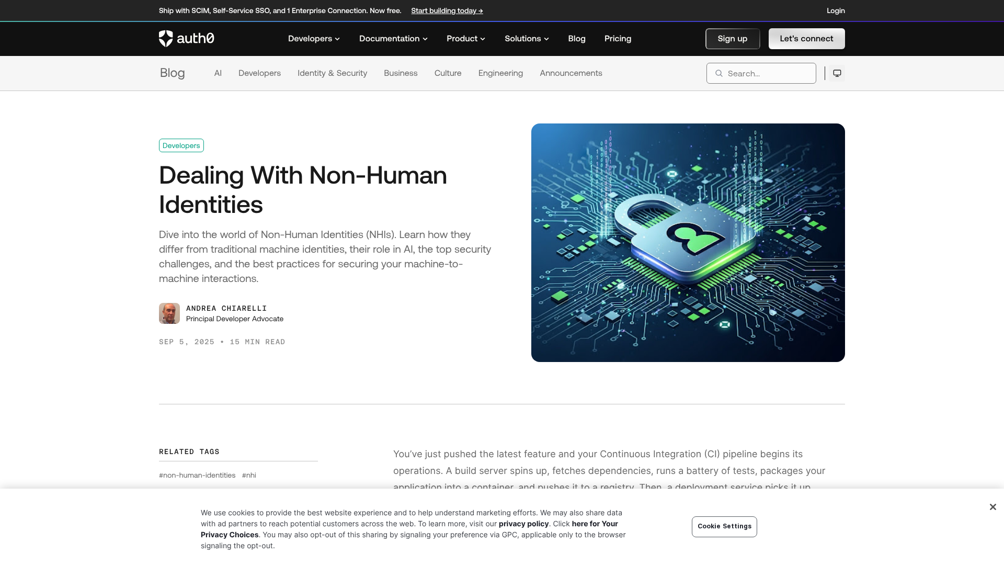Click the Let's connect button
Image resolution: width=1004 pixels, height=565 pixels.
coord(806,39)
